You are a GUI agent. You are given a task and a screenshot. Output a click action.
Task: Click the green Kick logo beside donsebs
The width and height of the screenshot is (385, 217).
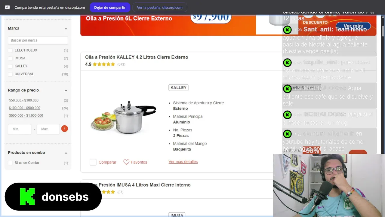(x=27, y=197)
